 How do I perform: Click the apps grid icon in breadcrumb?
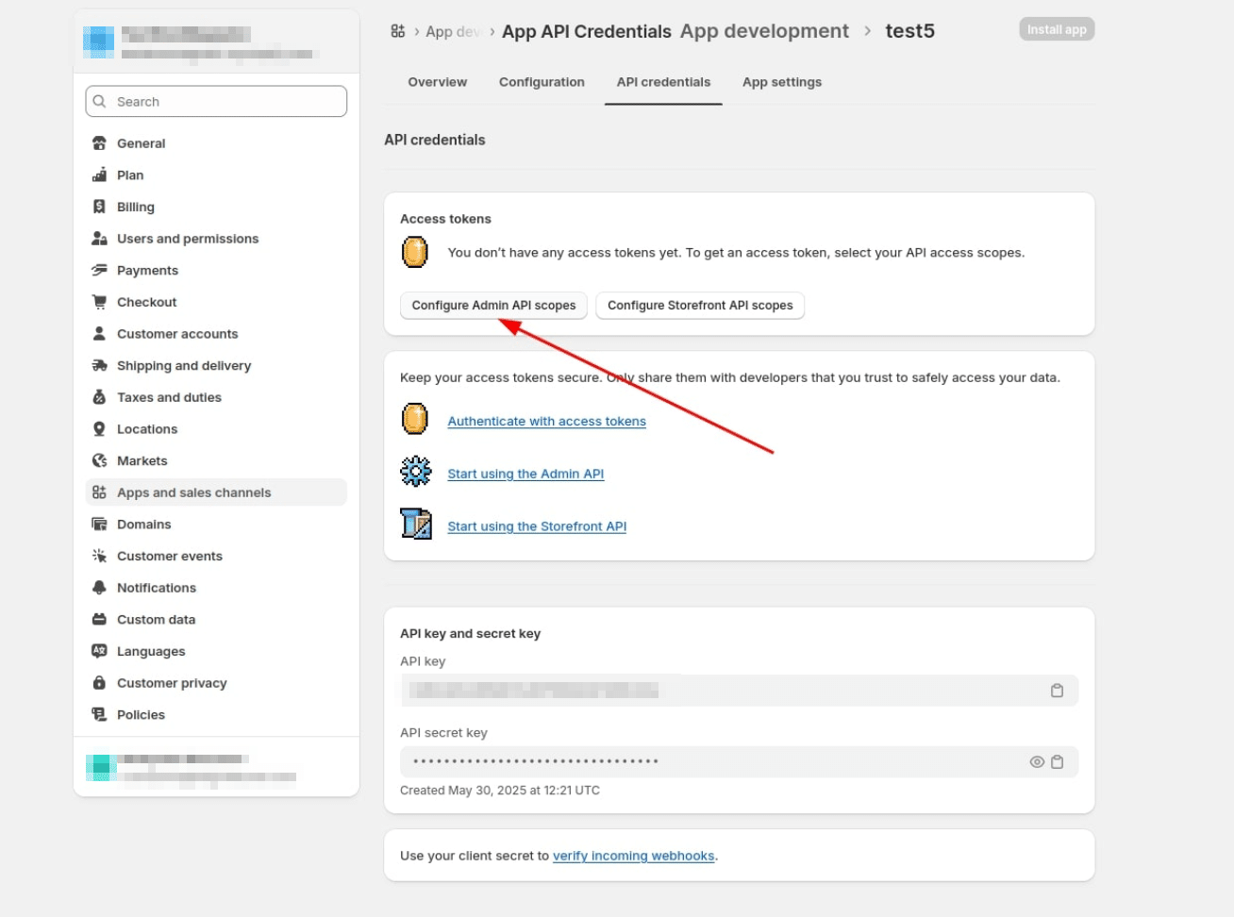coord(398,31)
